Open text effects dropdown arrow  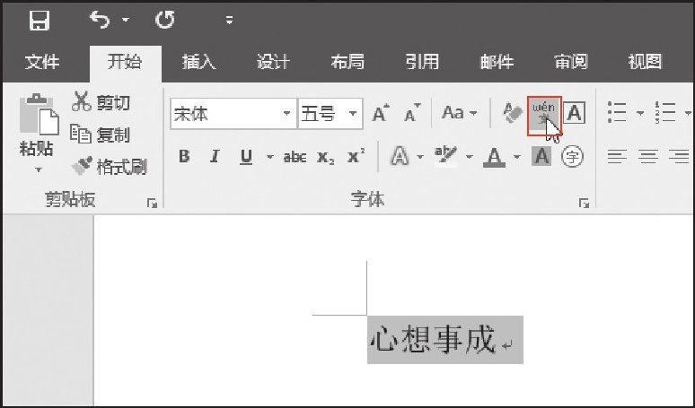point(420,157)
